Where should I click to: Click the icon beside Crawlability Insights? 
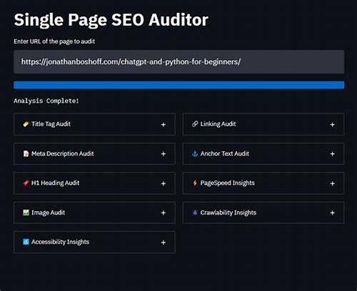(x=195, y=213)
